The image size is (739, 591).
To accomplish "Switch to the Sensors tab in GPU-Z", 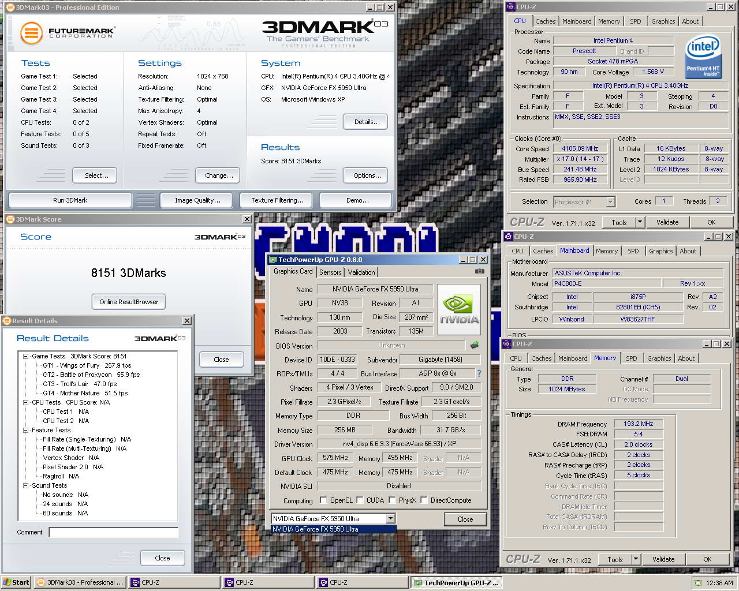I will coord(330,272).
